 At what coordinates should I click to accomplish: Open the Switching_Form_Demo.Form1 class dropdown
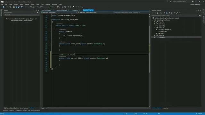[x=96, y=12]
